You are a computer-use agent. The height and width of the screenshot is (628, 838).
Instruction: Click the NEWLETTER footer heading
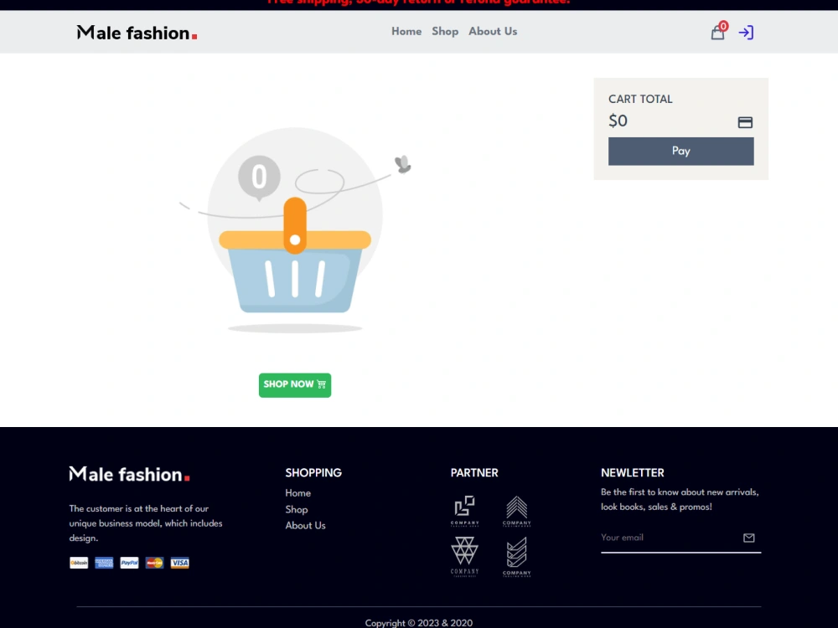coord(632,472)
